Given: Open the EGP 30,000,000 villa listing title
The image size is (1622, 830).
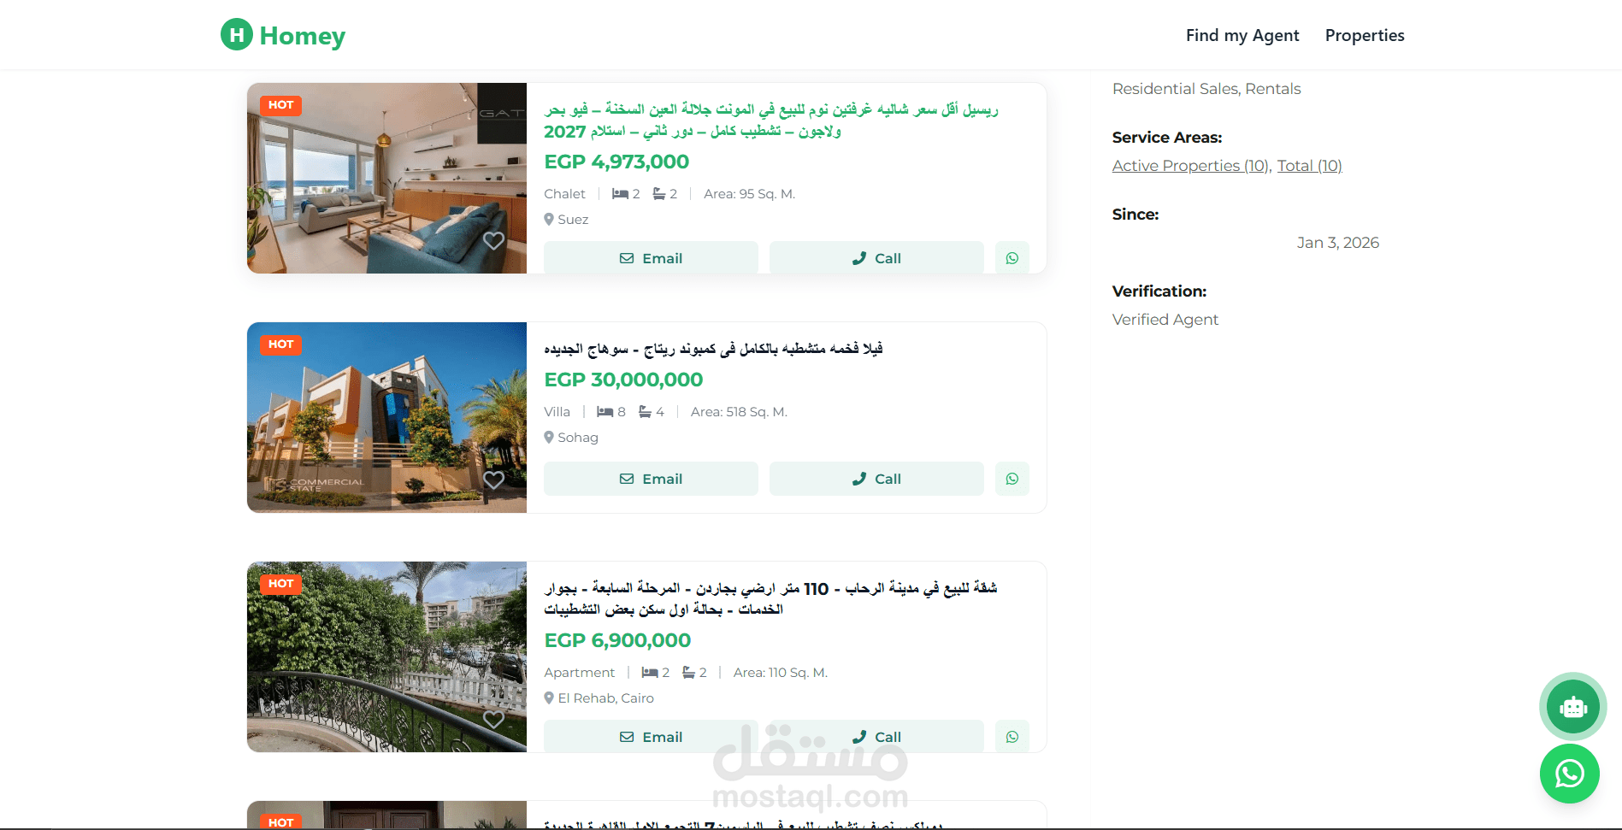Looking at the screenshot, I should (x=713, y=349).
